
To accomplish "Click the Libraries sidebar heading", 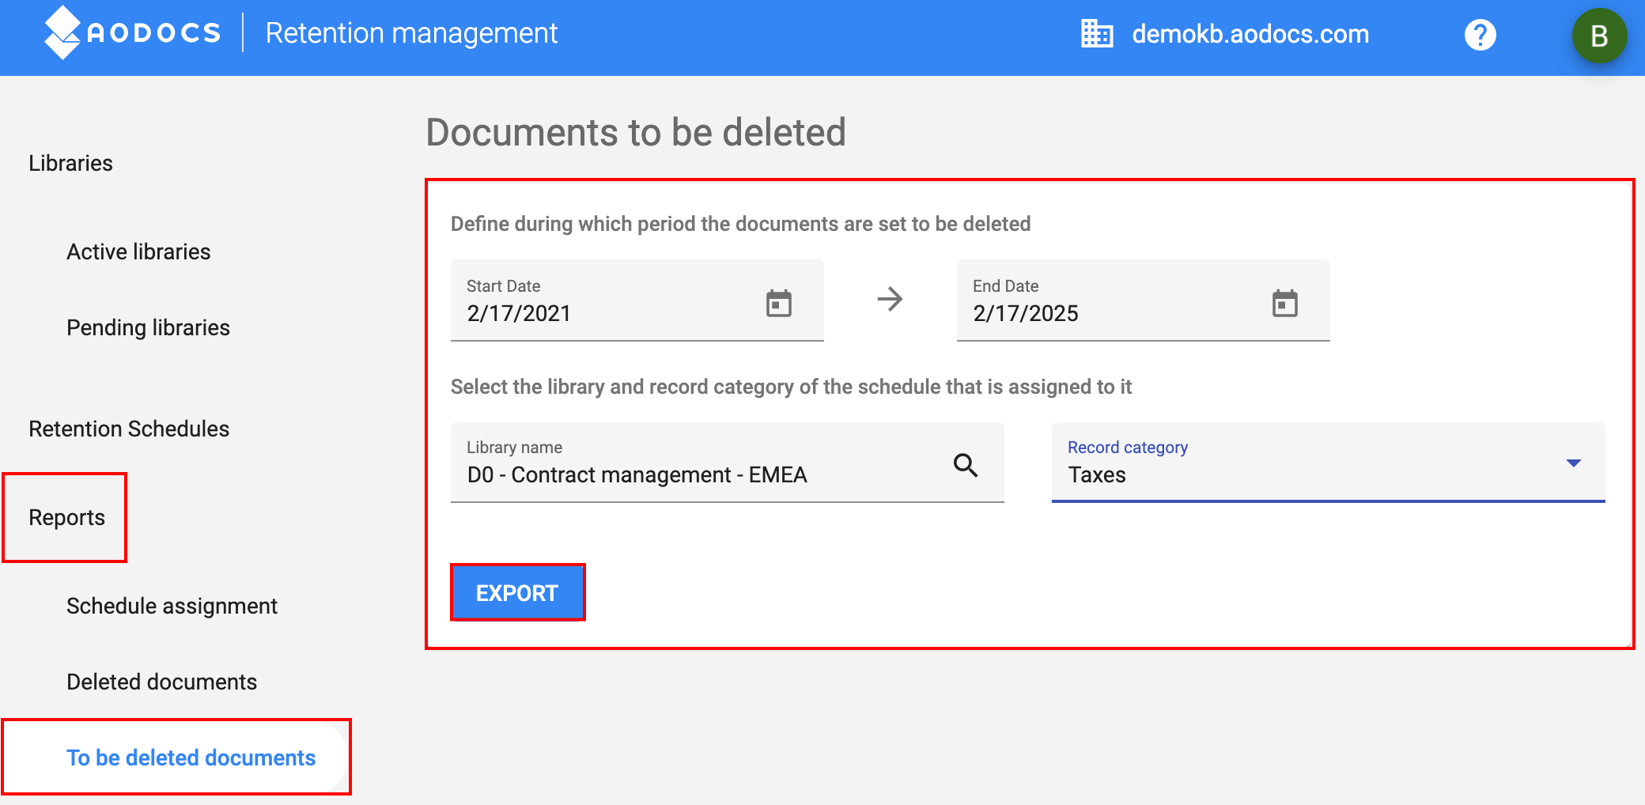I will point(70,163).
